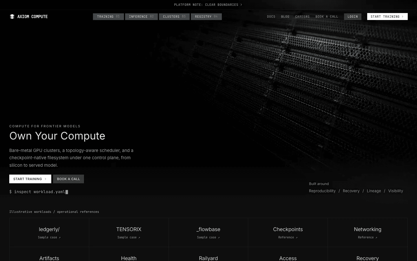Click the Compute for Frontier Models tagline
This screenshot has height=261, width=417.
pos(45,126)
